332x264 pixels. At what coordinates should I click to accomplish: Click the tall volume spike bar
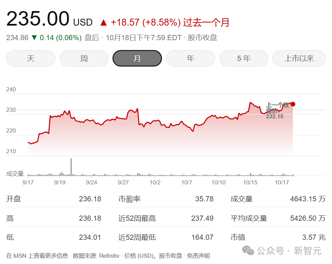pos(71,167)
